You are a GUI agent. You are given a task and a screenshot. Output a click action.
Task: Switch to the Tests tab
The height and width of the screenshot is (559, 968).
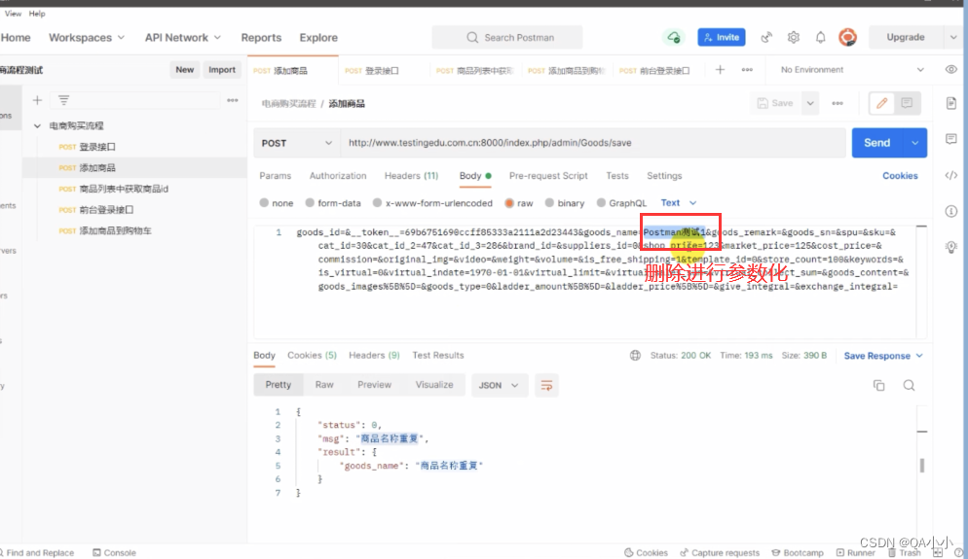[616, 176]
